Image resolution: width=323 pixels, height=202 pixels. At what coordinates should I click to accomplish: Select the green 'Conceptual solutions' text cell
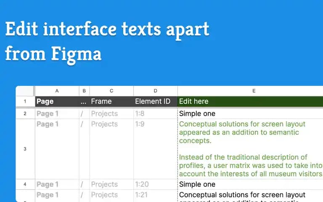click(x=250, y=149)
